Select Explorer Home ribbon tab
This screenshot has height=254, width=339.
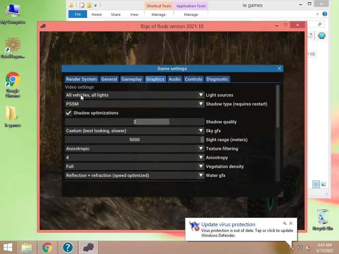click(x=96, y=15)
